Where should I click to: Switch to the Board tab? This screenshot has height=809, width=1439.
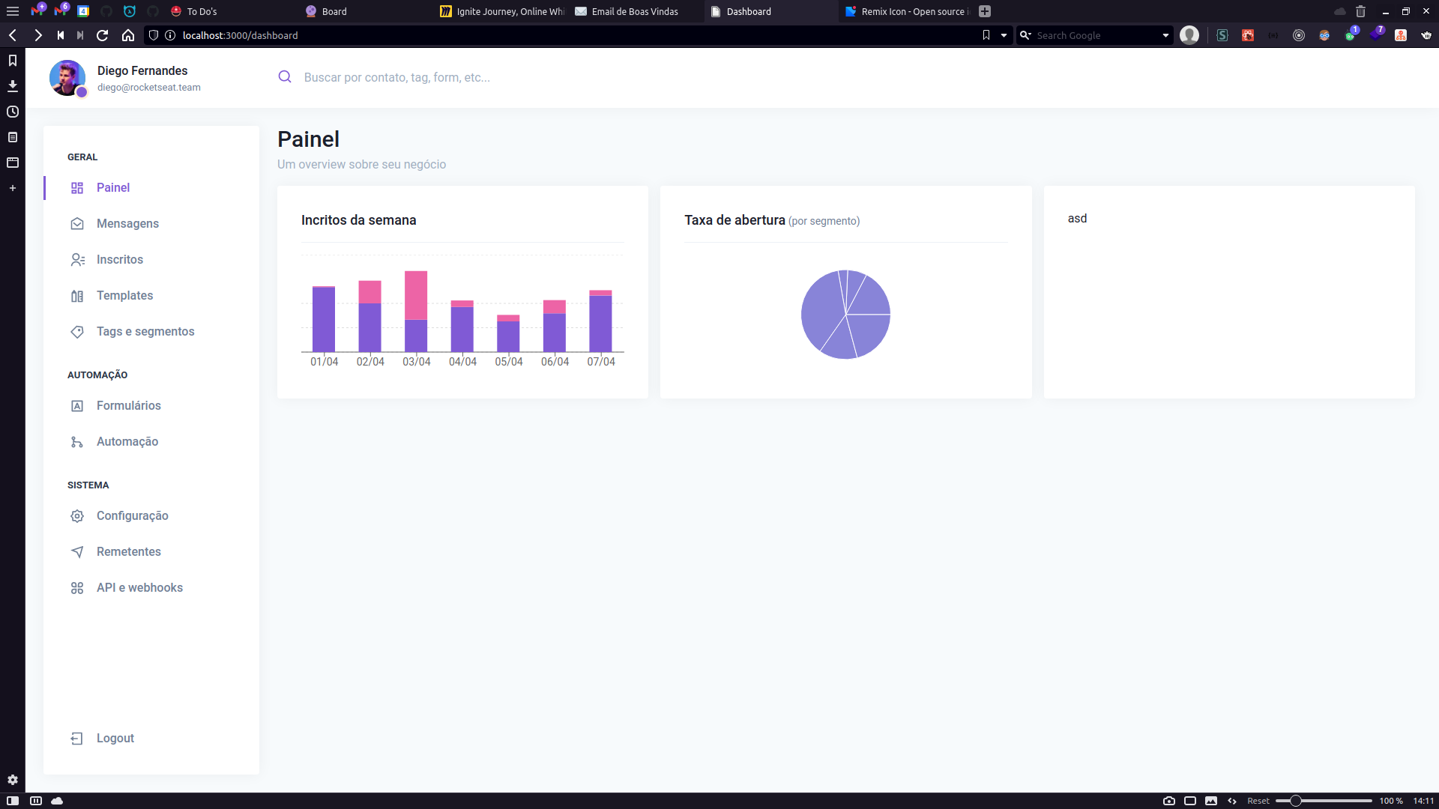(334, 11)
